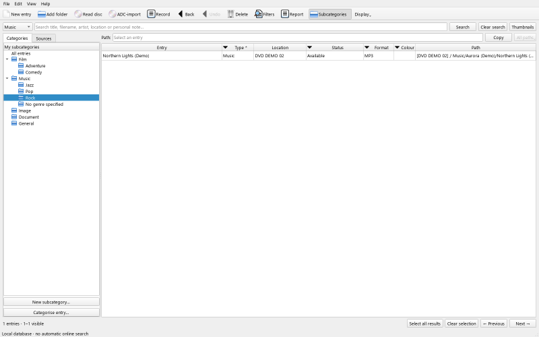Viewport: 539px width, 337px height.
Task: Collapse the Music category node
Action: pos(7,78)
